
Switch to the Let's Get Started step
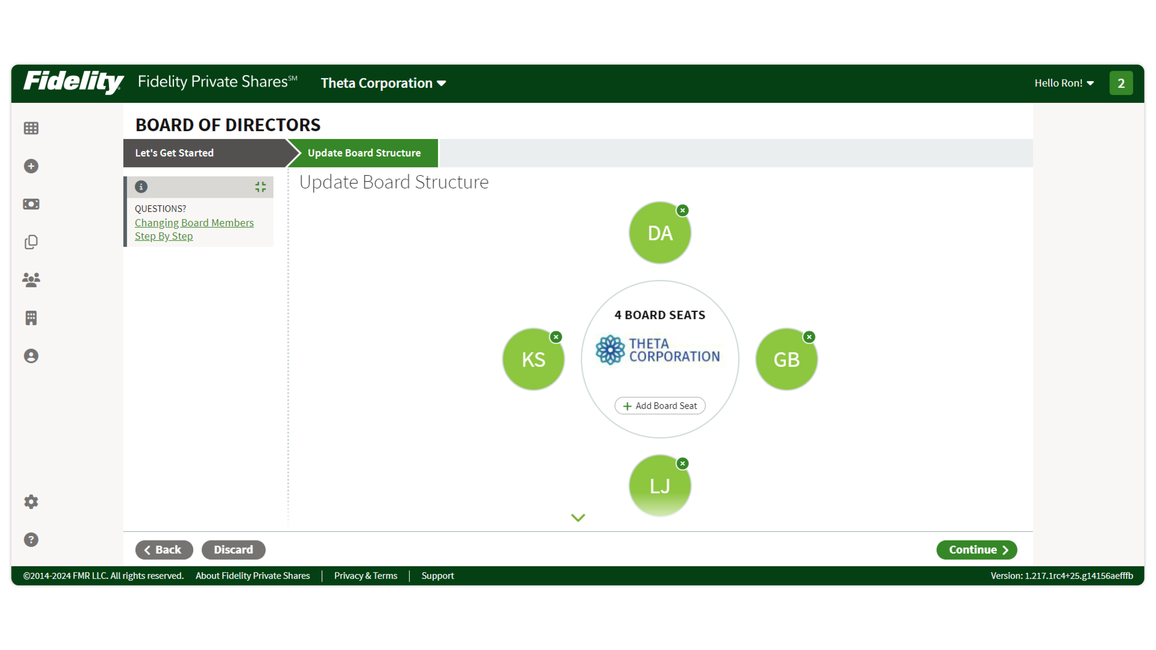(174, 153)
